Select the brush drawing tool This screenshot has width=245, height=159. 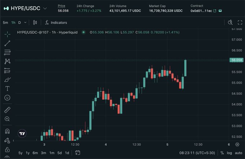(7, 80)
